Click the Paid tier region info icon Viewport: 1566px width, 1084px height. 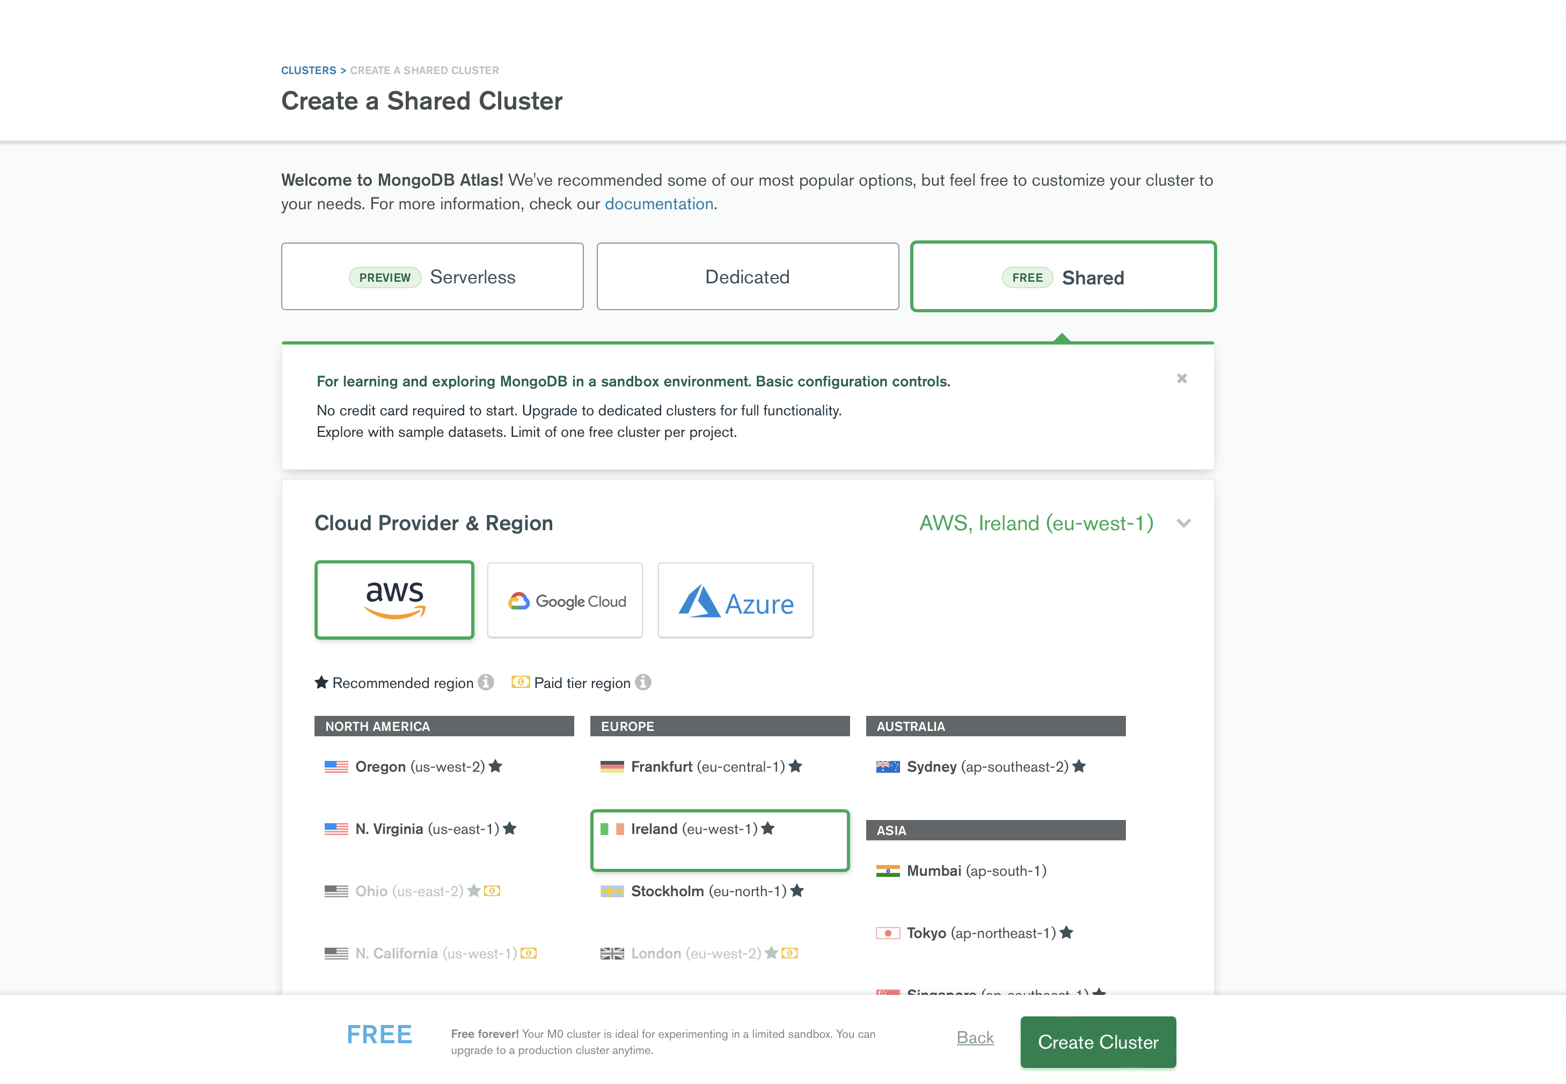coord(643,683)
